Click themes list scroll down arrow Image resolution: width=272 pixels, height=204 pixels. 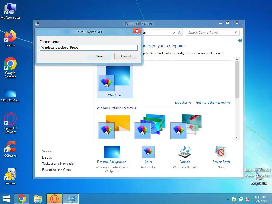point(237,138)
